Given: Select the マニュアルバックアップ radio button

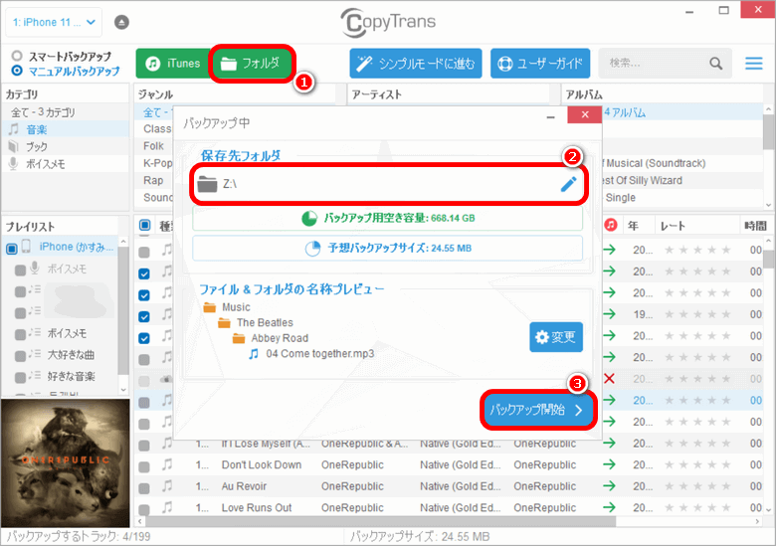Looking at the screenshot, I should (x=17, y=71).
